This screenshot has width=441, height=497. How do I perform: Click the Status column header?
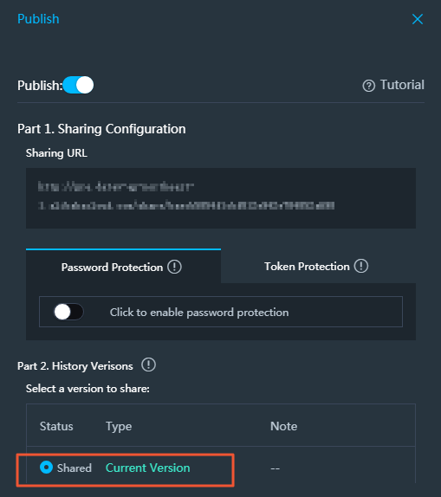coord(56,426)
